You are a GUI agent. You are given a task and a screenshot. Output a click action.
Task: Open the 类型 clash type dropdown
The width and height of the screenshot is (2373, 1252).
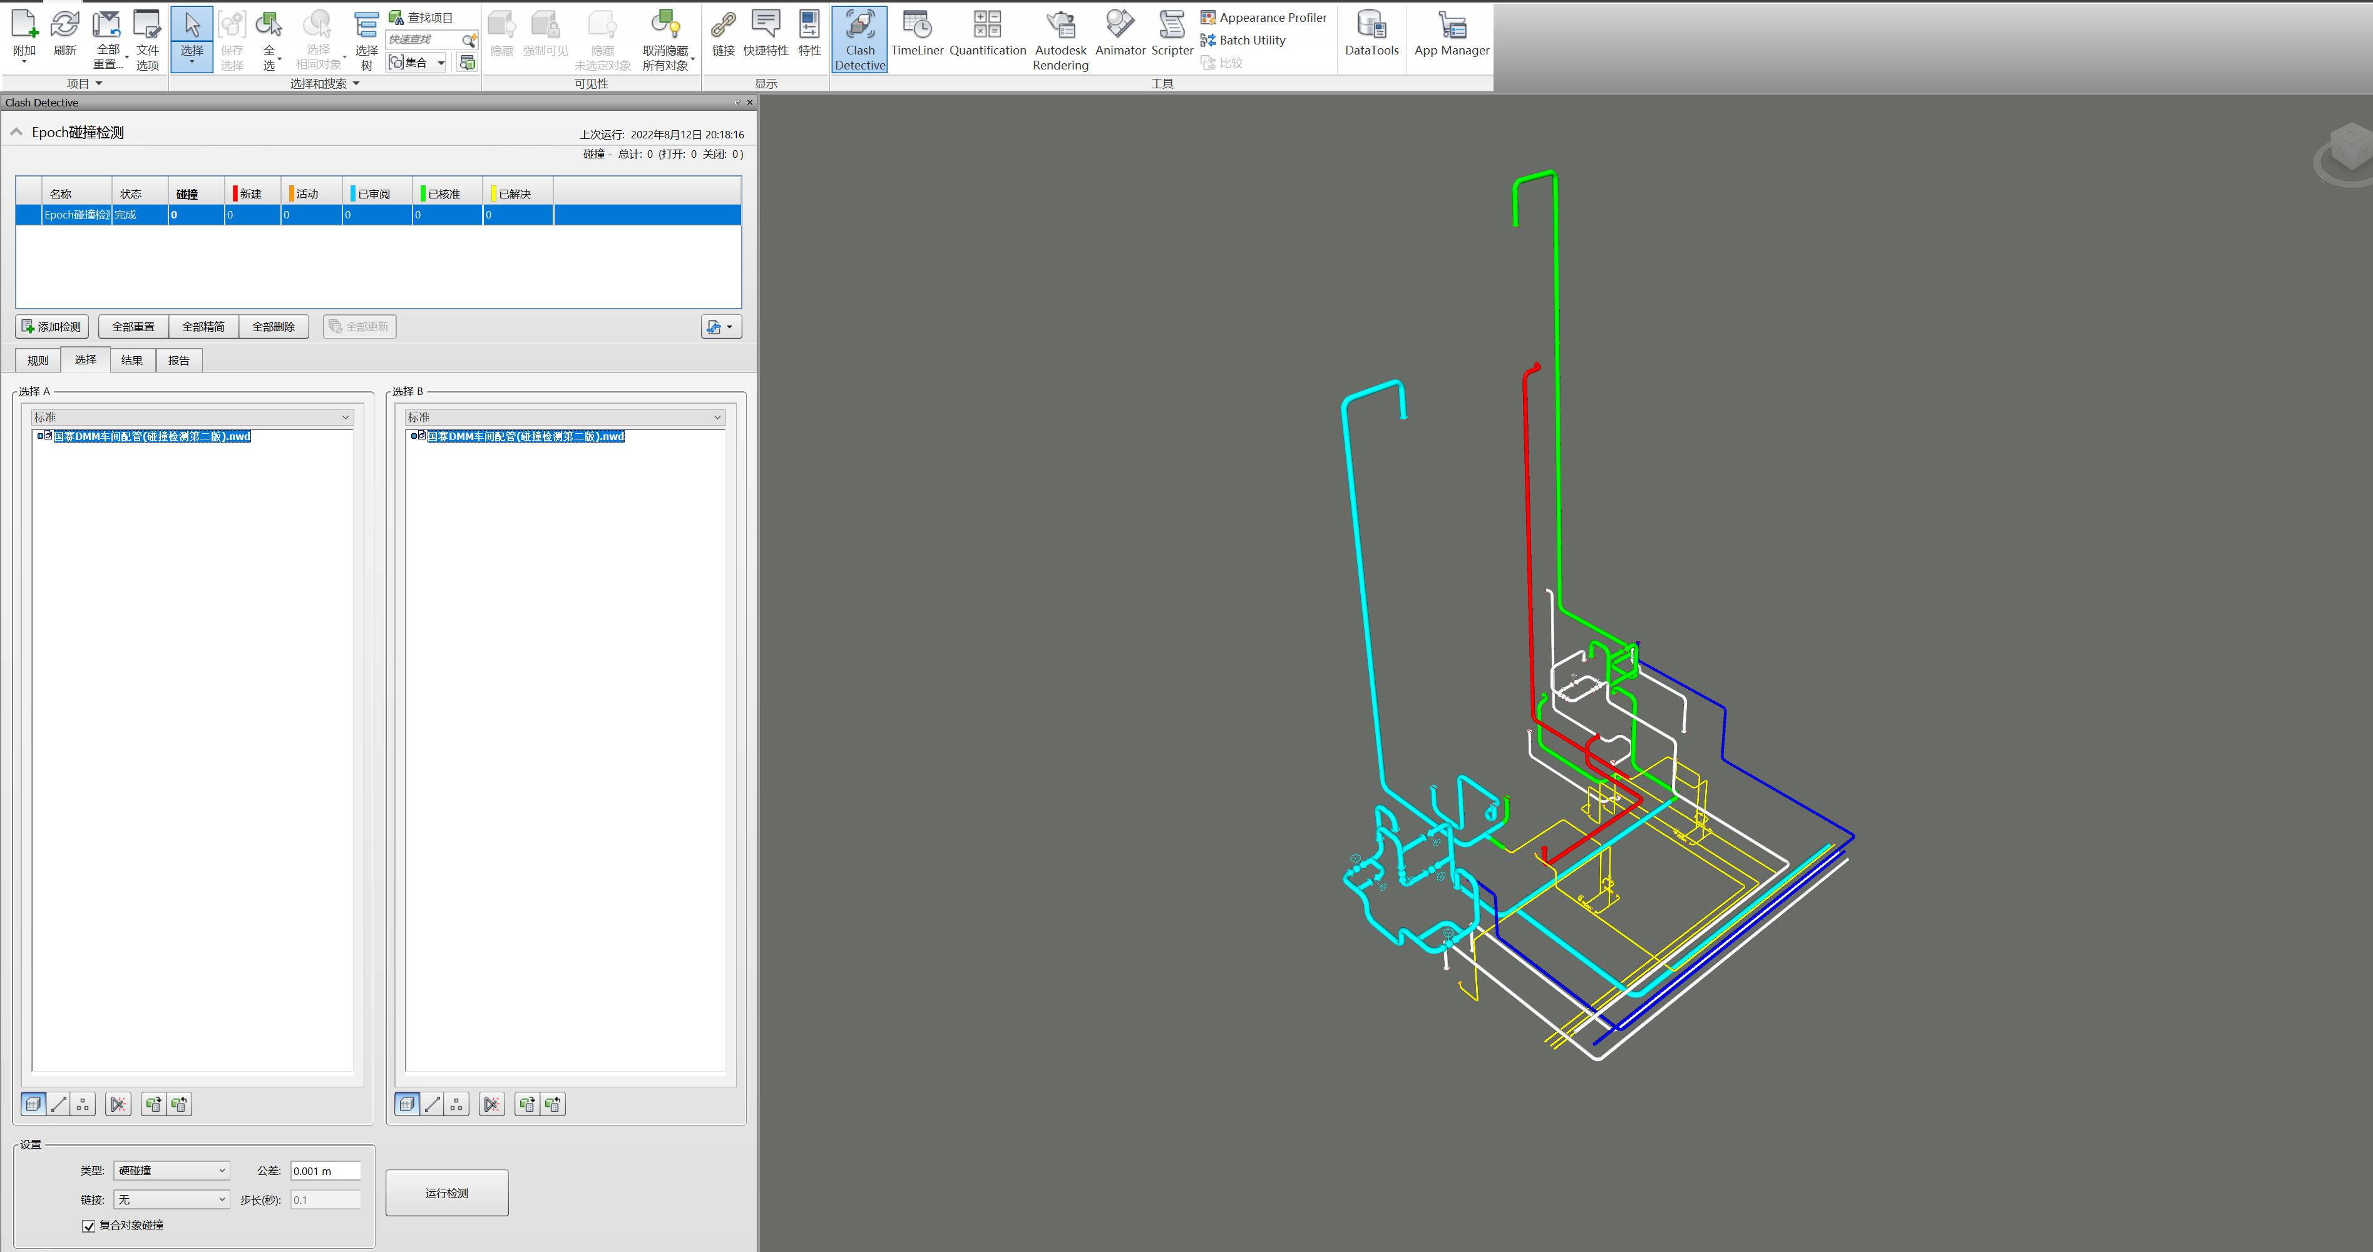click(x=172, y=1170)
